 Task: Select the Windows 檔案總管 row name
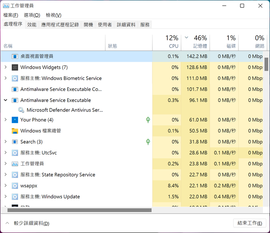pos(40,131)
